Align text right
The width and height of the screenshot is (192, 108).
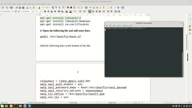coord(96,11)
